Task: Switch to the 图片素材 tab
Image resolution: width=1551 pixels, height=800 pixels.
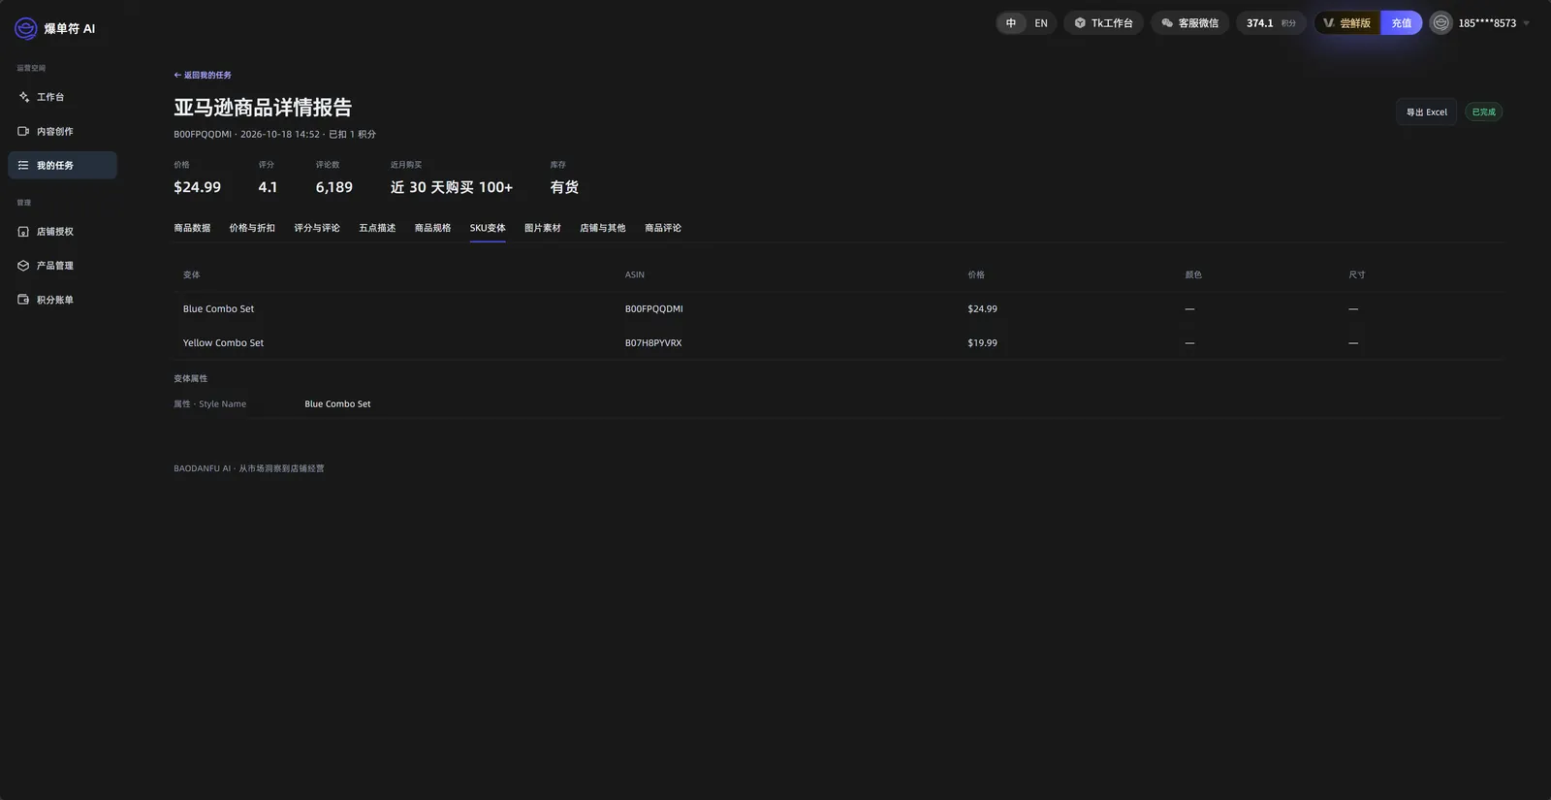Action: 543,228
